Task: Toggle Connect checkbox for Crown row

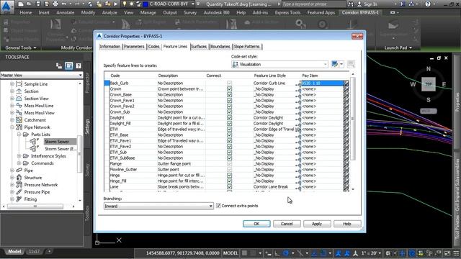Action: click(x=229, y=89)
